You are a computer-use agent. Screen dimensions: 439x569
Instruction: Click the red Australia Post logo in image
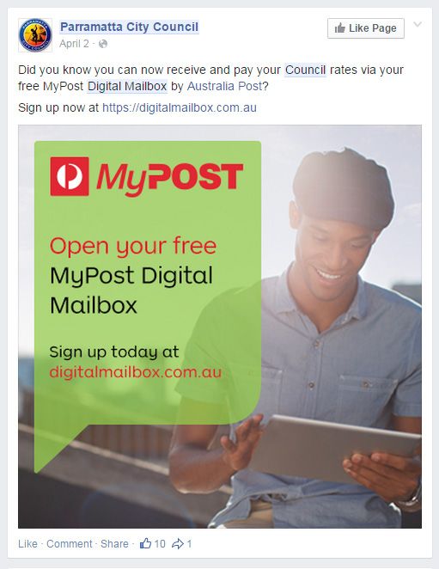click(70, 176)
